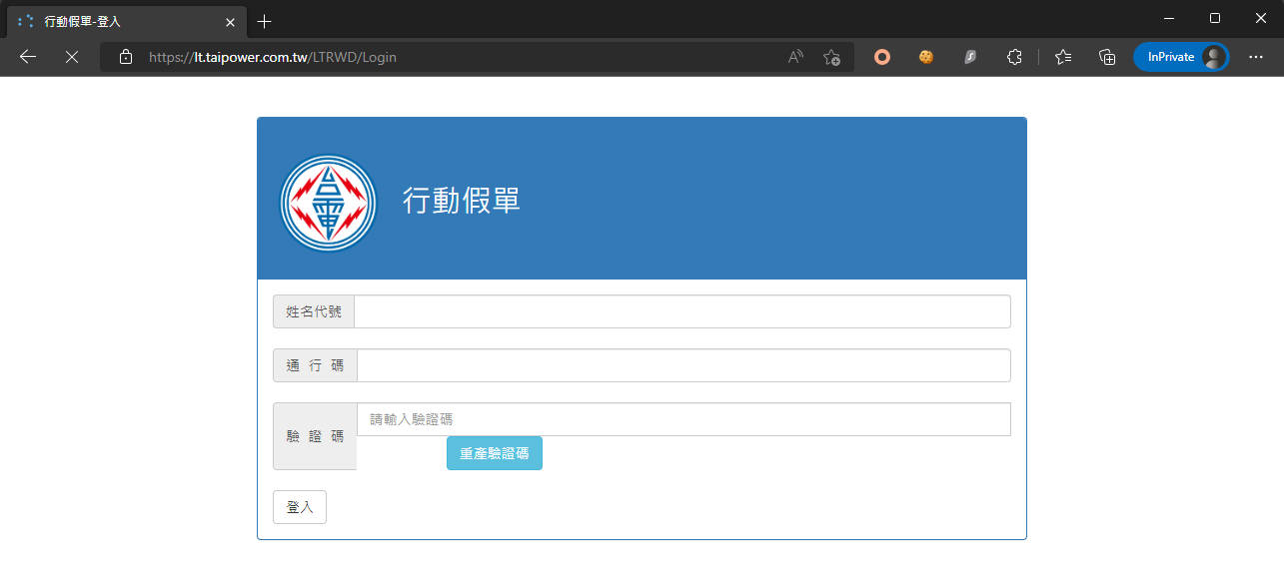Open the browser Settings and more menu
Viewport: 1284px width, 580px height.
[x=1256, y=57]
